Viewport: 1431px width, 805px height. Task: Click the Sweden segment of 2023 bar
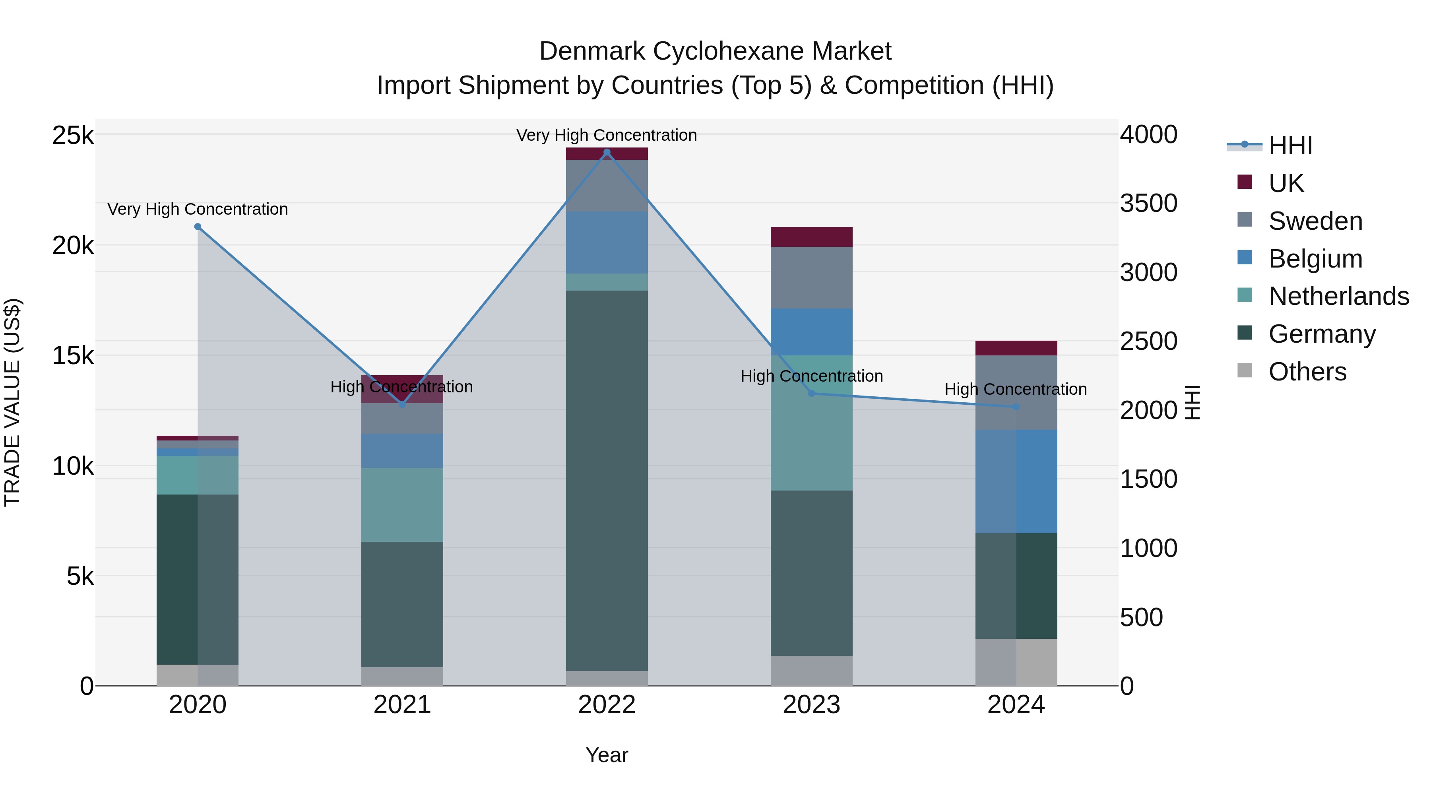pos(812,278)
